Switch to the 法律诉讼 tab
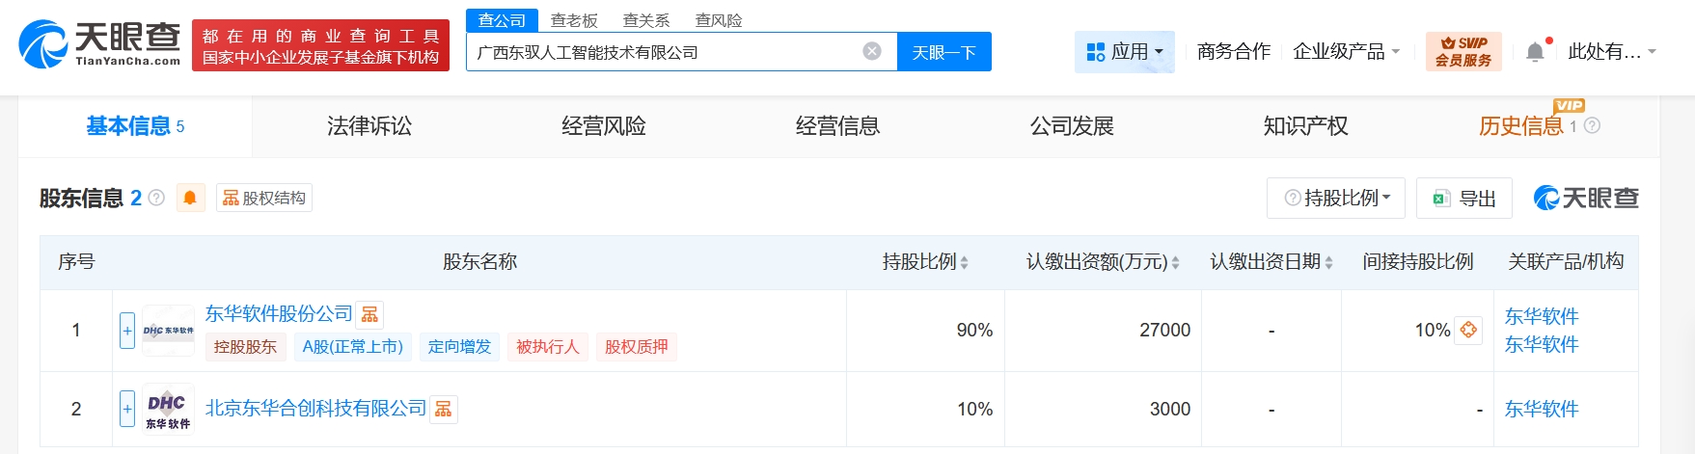1695x454 pixels. (x=369, y=126)
